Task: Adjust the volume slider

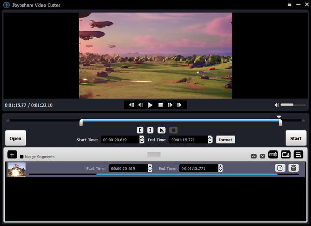Action: pos(293,104)
